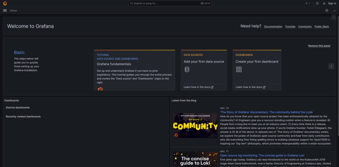Open the hamburger navigation menu
Image resolution: width=339 pixels, height=167 pixels.
pyautogui.click(x=5, y=10)
